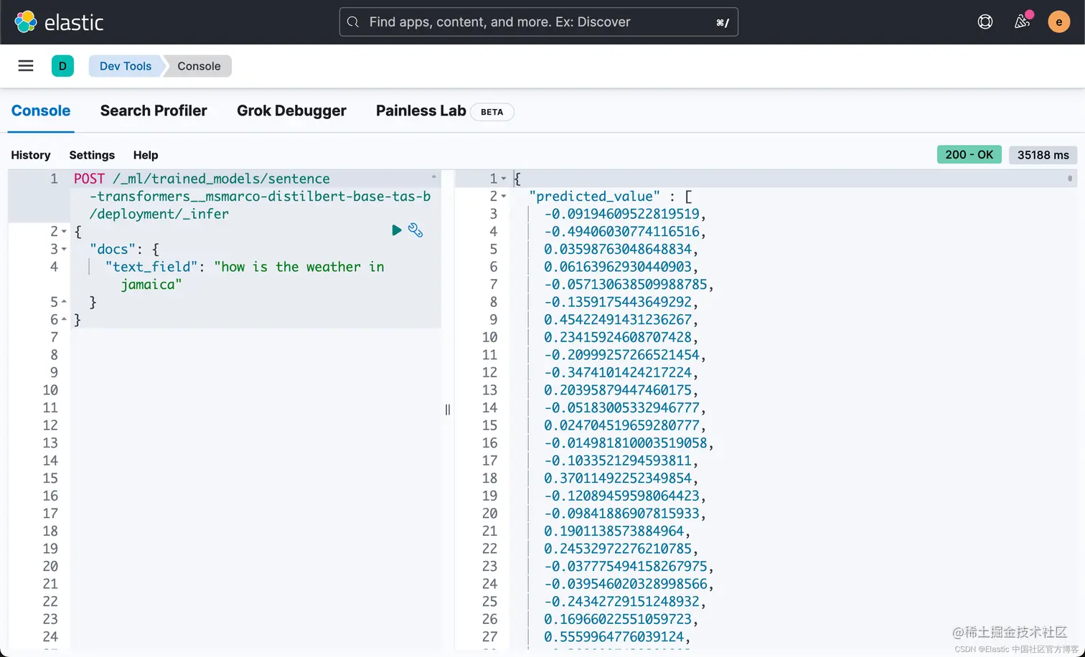
Task: Focus the Find apps search field
Action: [538, 22]
